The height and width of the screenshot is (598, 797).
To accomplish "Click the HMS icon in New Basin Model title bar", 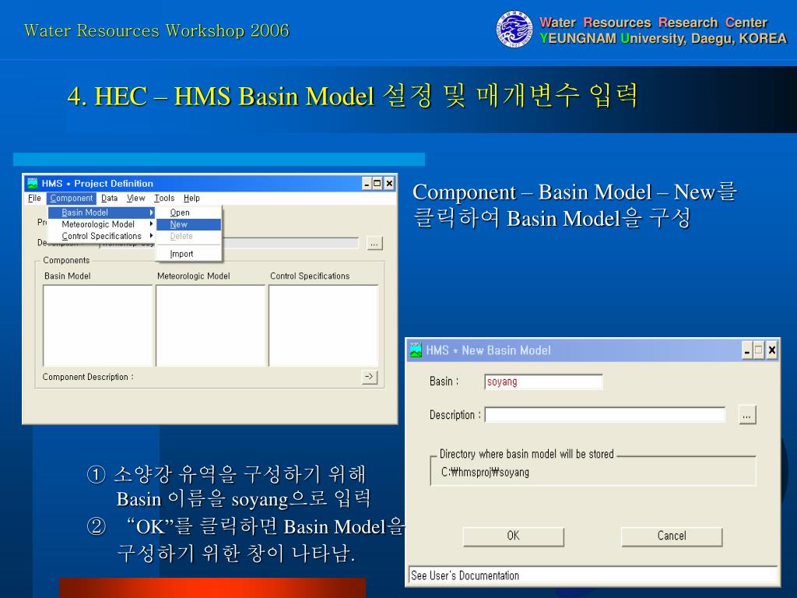I will (x=416, y=350).
